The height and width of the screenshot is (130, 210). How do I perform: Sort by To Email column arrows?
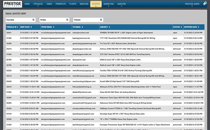click(x=82, y=27)
